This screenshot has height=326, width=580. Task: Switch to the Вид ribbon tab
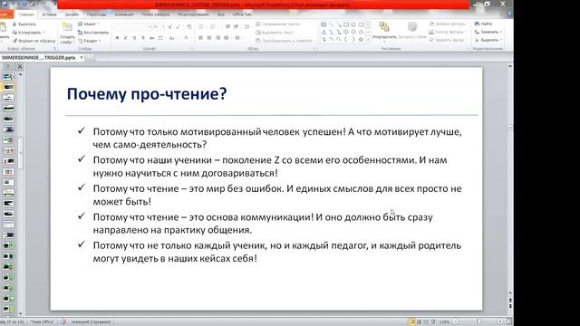tap(221, 14)
